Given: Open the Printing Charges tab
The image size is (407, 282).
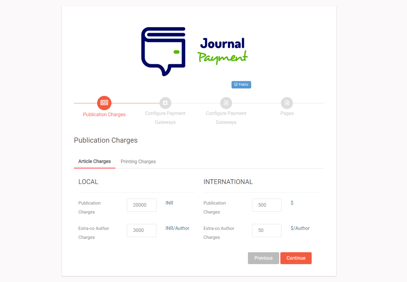Looking at the screenshot, I should [x=138, y=161].
